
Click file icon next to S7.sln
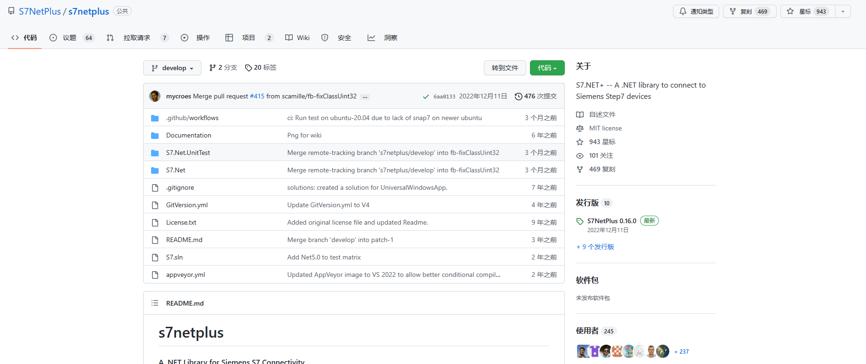[x=155, y=258]
